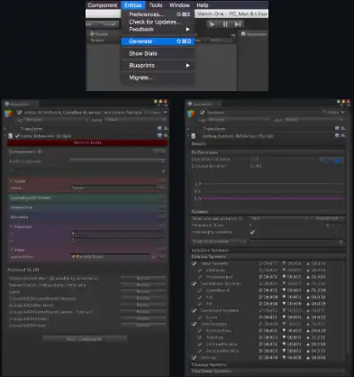Click the Initialize Systems header
Image resolution: width=354 pixels, height=377 pixels.
point(268,250)
